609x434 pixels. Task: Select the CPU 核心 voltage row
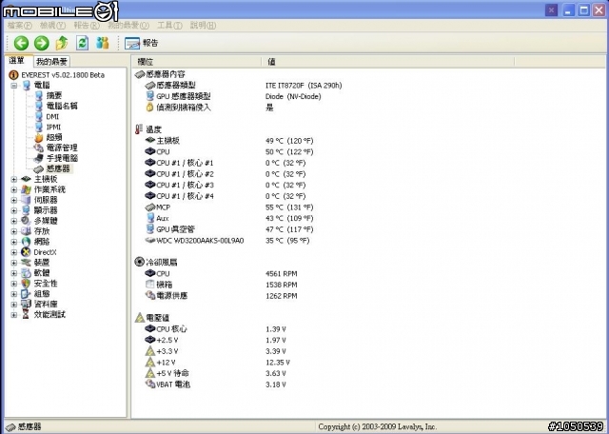(x=216, y=329)
